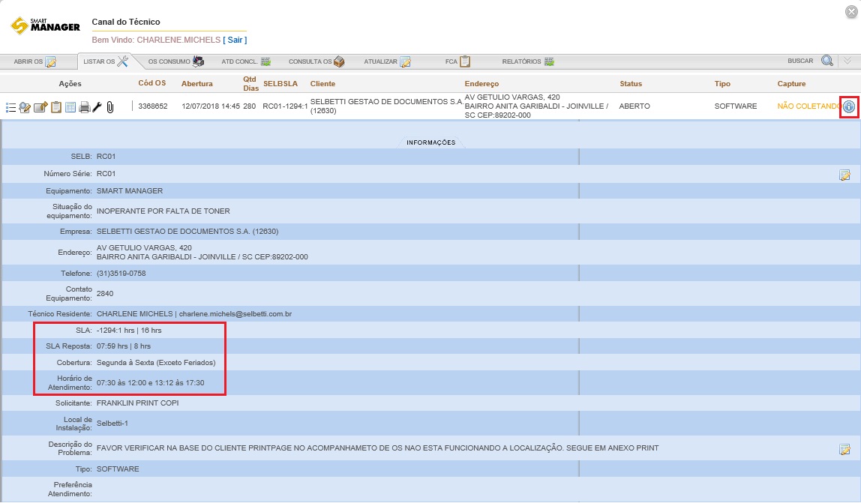This screenshot has width=861, height=503.
Task: Select the LISTAR OS tab
Action: click(106, 61)
